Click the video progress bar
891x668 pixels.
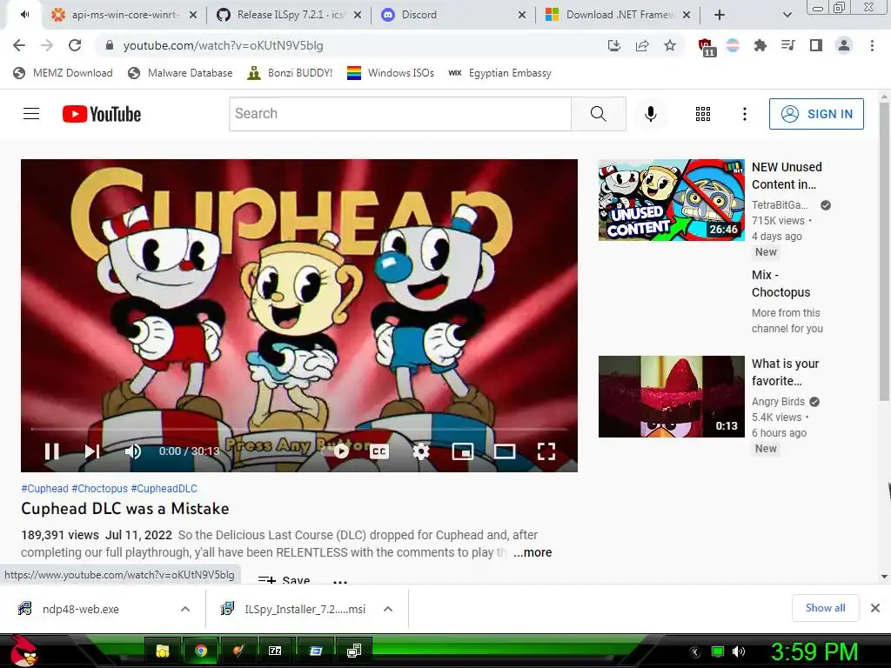(x=299, y=430)
